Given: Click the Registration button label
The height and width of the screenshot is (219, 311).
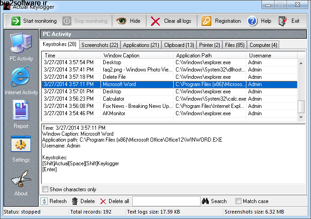Looking at the screenshot, I should (x=228, y=21).
